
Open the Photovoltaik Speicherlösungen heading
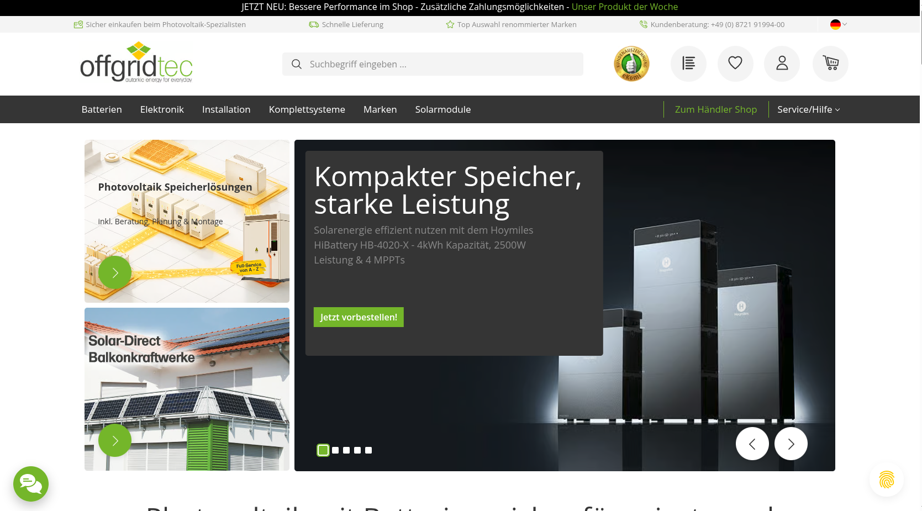(175, 187)
